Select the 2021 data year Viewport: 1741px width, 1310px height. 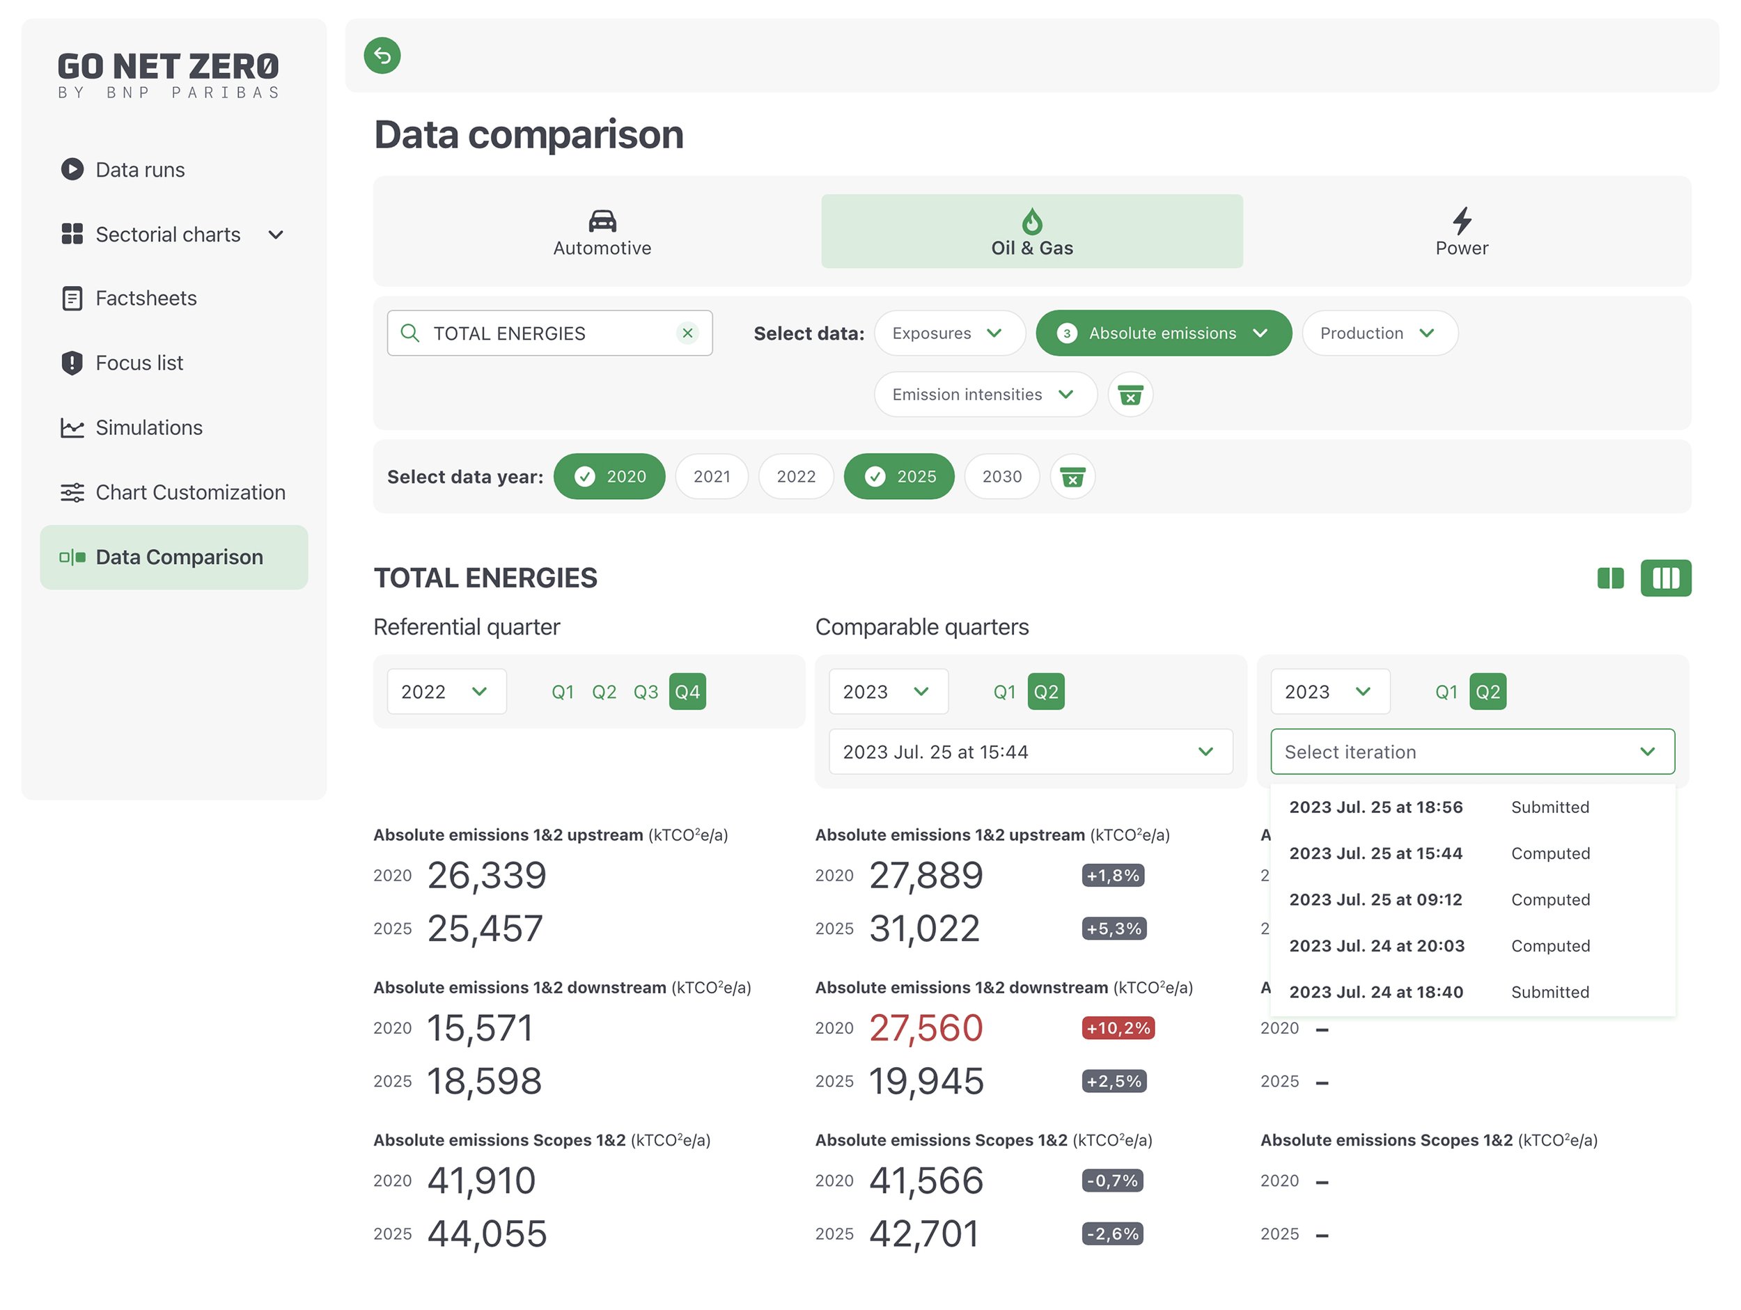point(712,476)
